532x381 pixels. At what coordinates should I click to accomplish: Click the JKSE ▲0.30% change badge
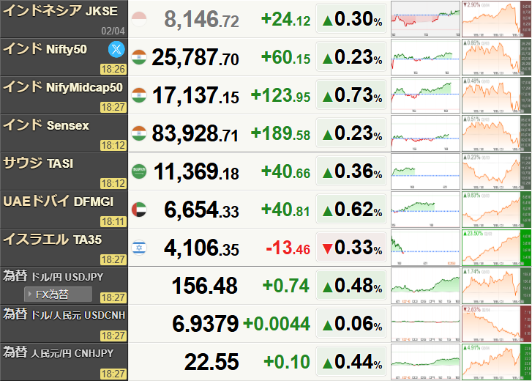pyautogui.click(x=351, y=18)
